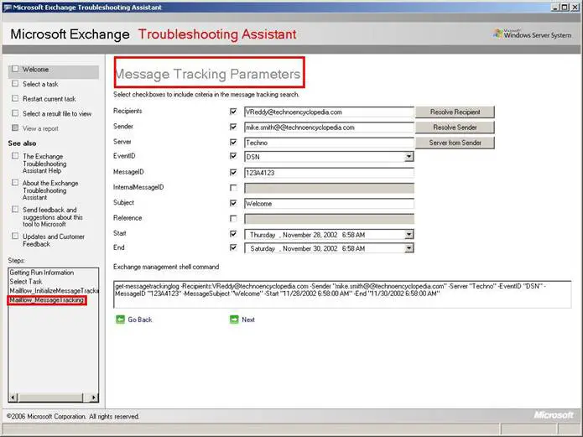Click the icon beside Restart current task
The image size is (583, 437).
(x=15, y=99)
